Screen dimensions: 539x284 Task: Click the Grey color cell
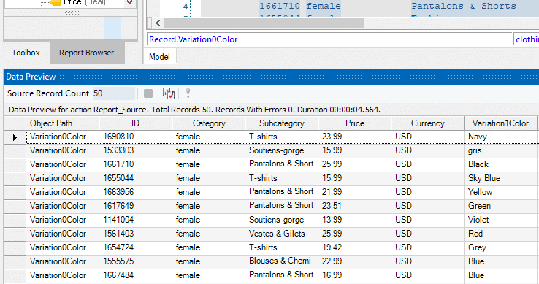click(x=500, y=247)
